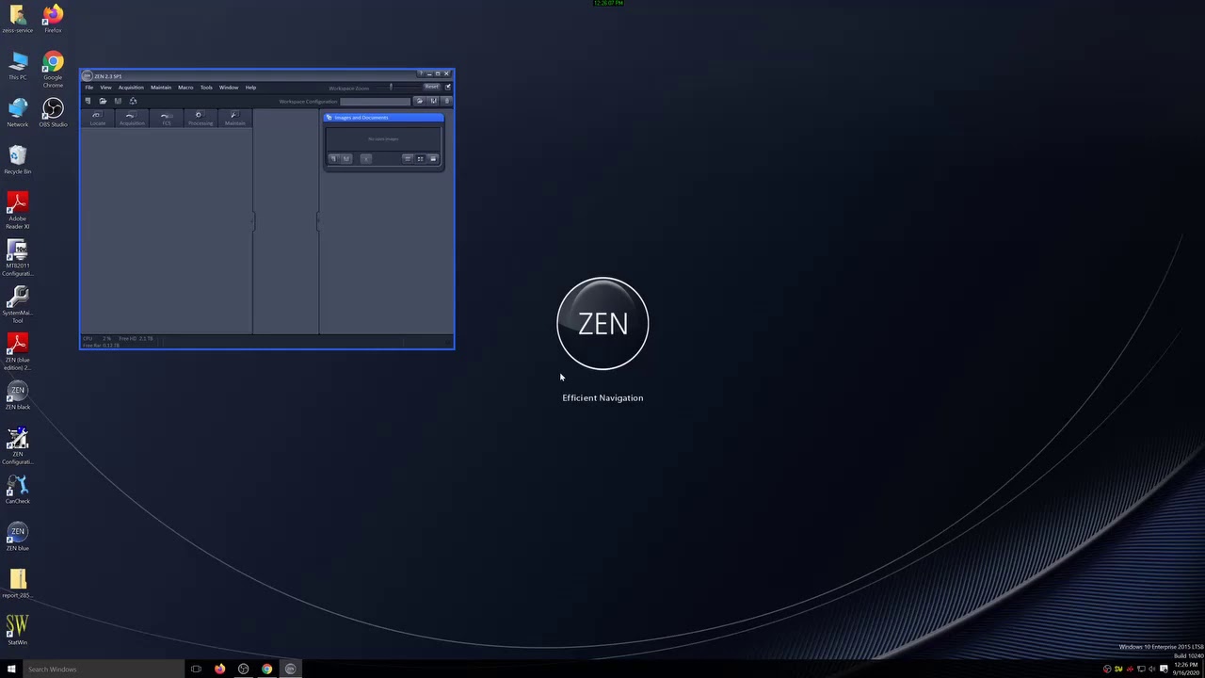The image size is (1205, 678).
Task: Click the OBS Studio icon in taskbar
Action: tap(244, 669)
